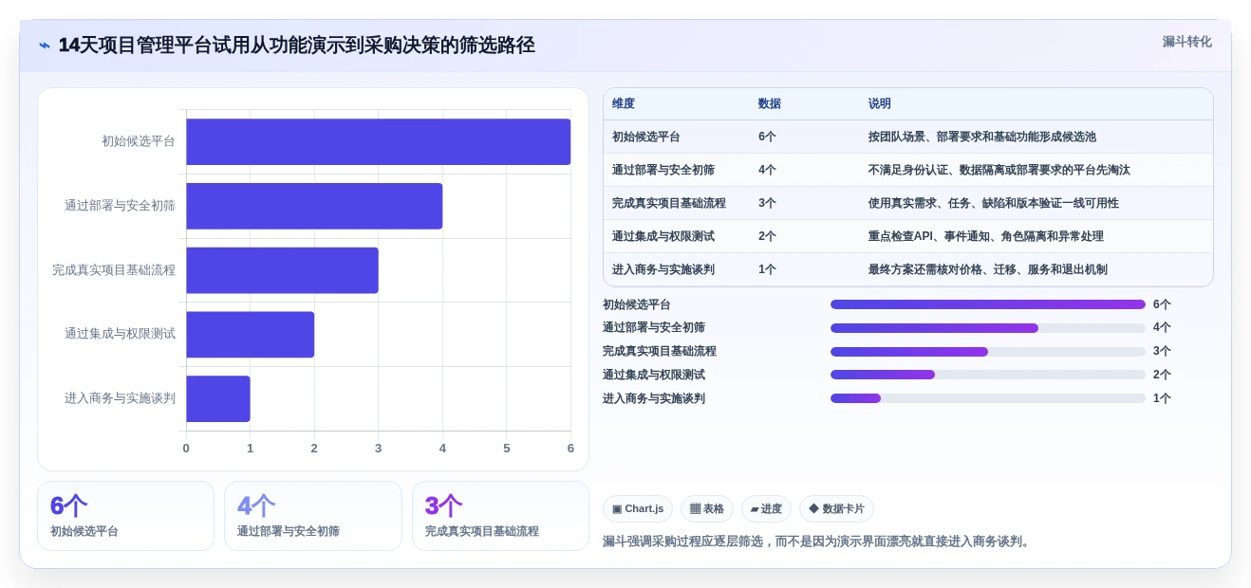This screenshot has width=1251, height=588.
Task: Click the chart y-axis label 通过集成与权限测试
Action: [121, 334]
